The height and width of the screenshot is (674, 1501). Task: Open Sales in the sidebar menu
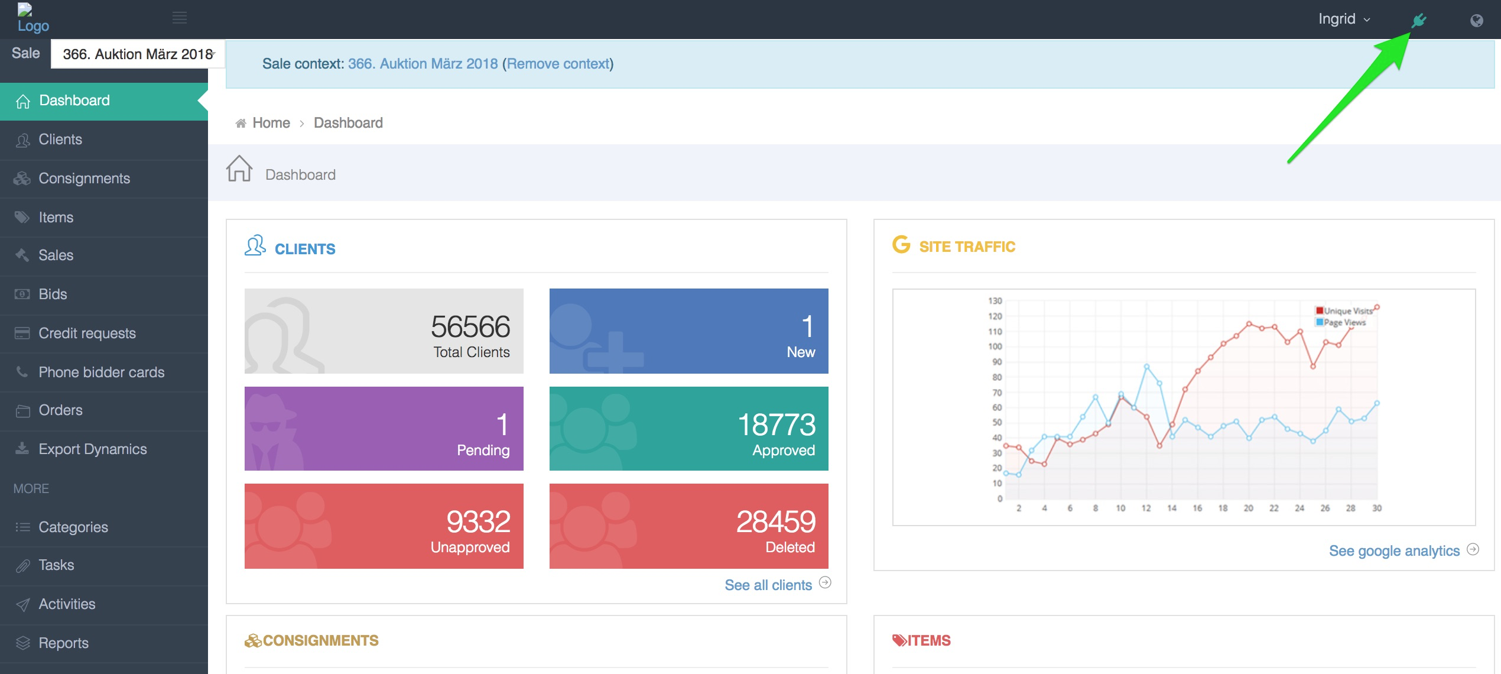(x=104, y=255)
